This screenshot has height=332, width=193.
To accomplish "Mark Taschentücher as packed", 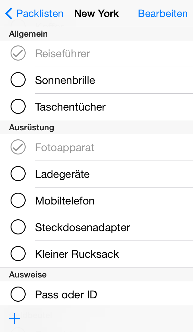I will coord(18,107).
